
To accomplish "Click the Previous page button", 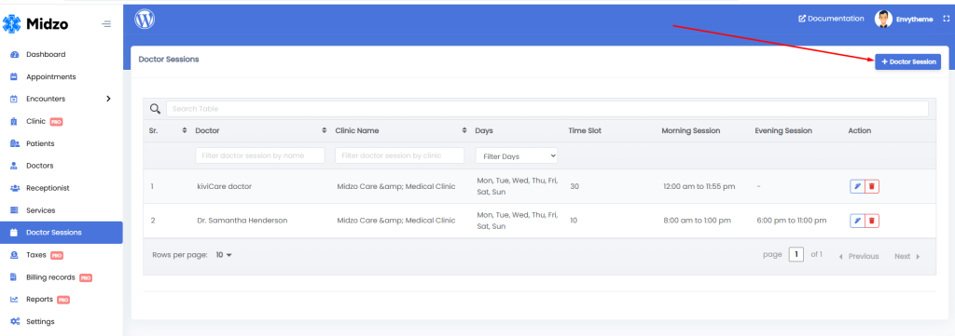I will coord(859,256).
